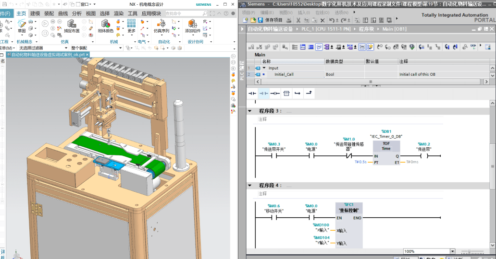The height and width of the screenshot is (259, 496).
Task: Open the 文件(F) menu in NX
Action: pyautogui.click(x=6, y=13)
